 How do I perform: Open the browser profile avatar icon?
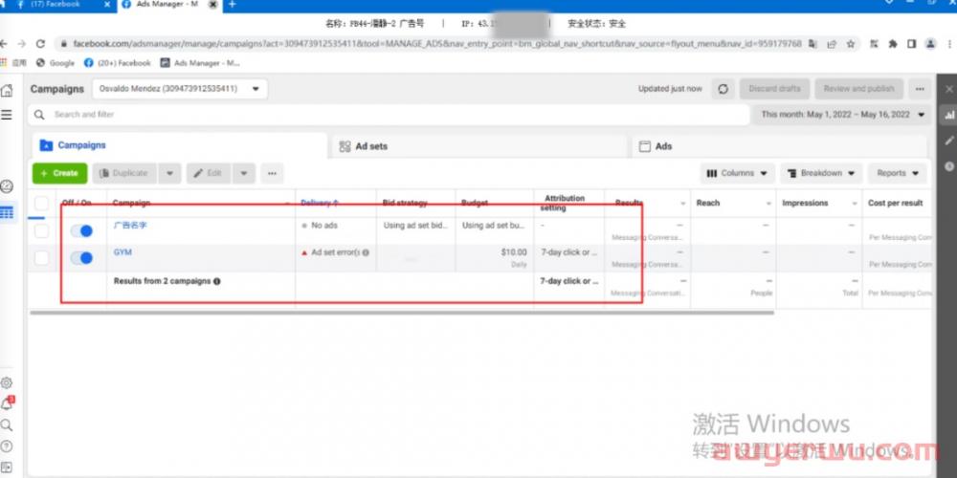pyautogui.click(x=930, y=44)
